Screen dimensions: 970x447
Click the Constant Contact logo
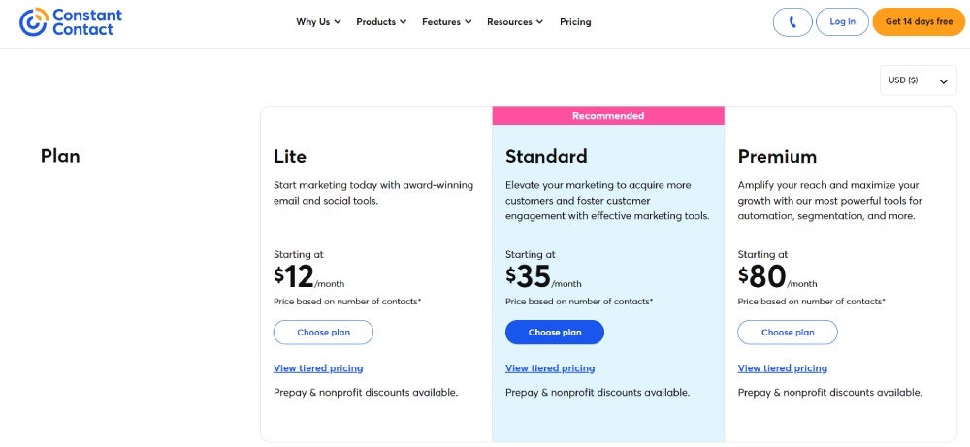71,22
